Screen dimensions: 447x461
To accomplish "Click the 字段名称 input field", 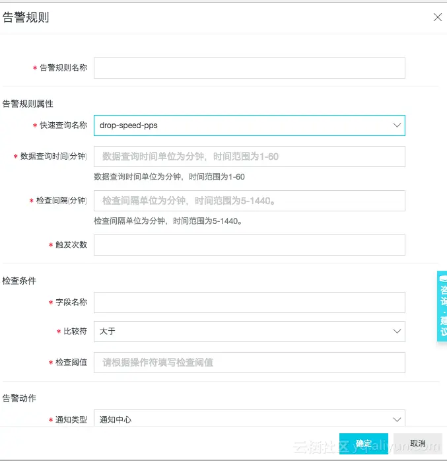I will (x=249, y=302).
